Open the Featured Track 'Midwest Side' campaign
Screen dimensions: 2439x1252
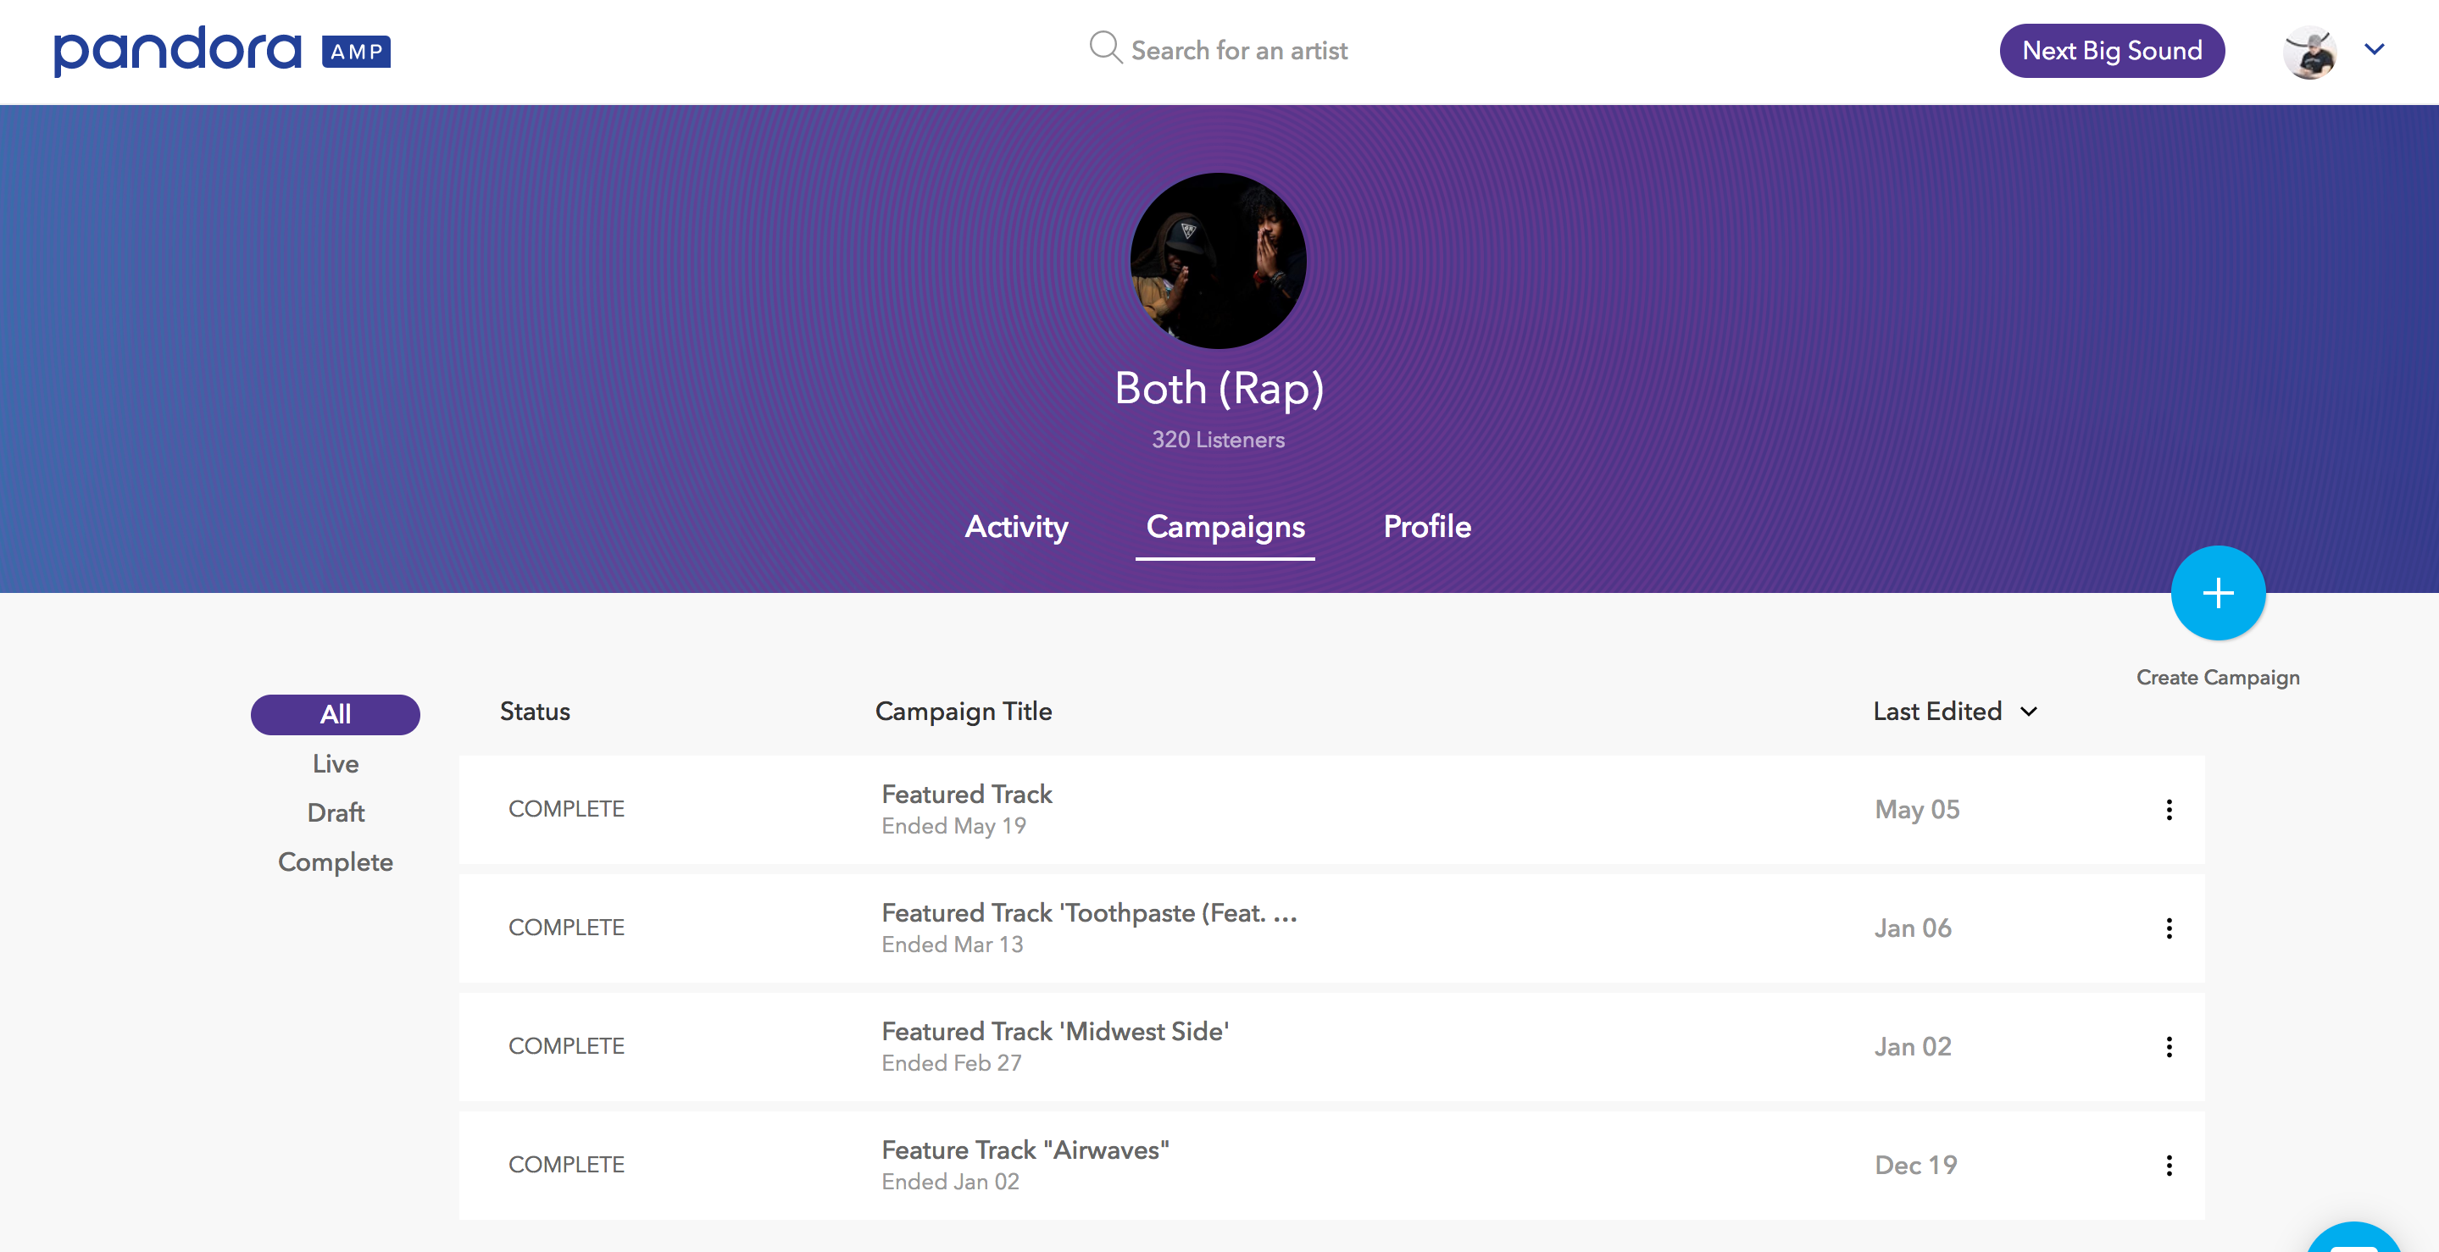pos(1055,1032)
